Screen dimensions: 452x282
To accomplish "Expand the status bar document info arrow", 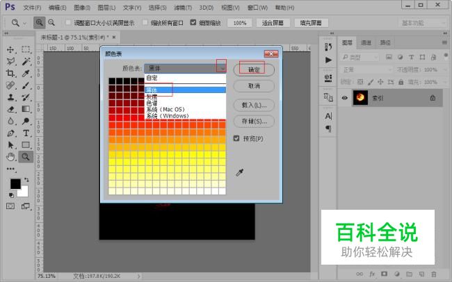I will tap(138, 276).
